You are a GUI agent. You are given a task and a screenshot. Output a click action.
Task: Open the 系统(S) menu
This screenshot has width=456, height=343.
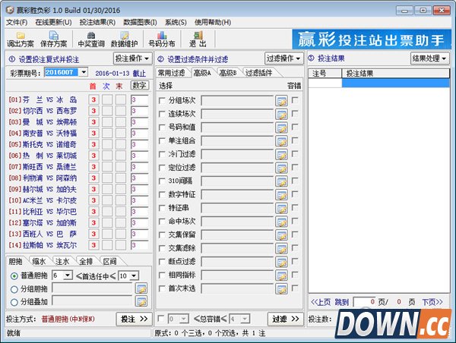176,22
